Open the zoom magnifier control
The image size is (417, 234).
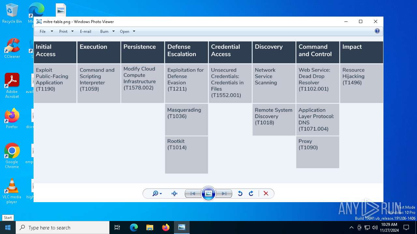point(157,194)
